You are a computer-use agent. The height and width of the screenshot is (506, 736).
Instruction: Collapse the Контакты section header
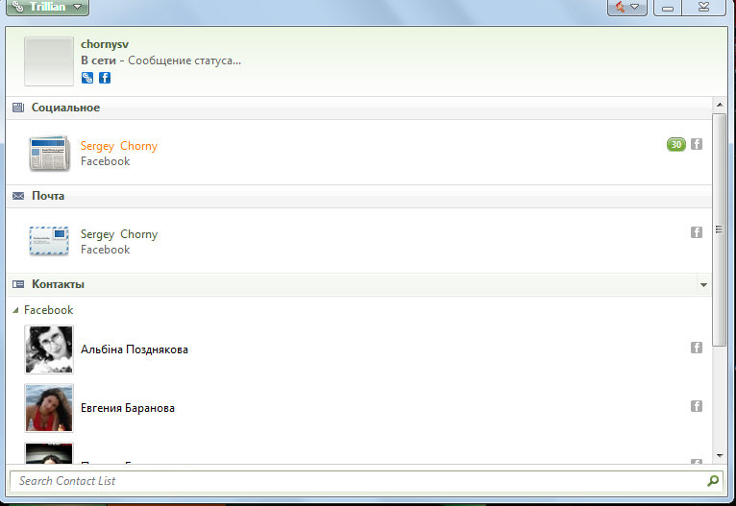[358, 284]
